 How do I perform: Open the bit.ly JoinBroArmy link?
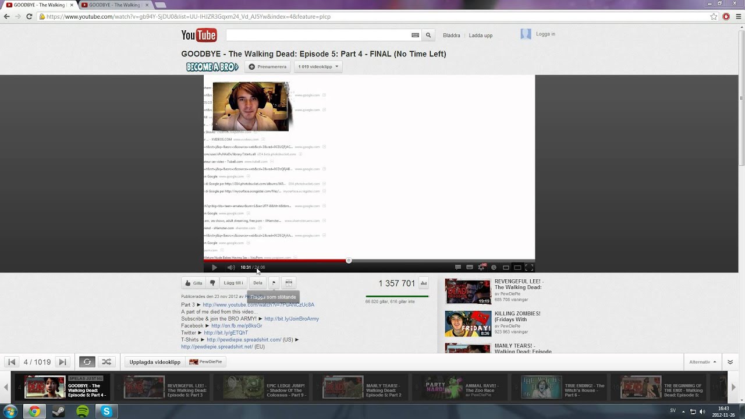tap(292, 319)
